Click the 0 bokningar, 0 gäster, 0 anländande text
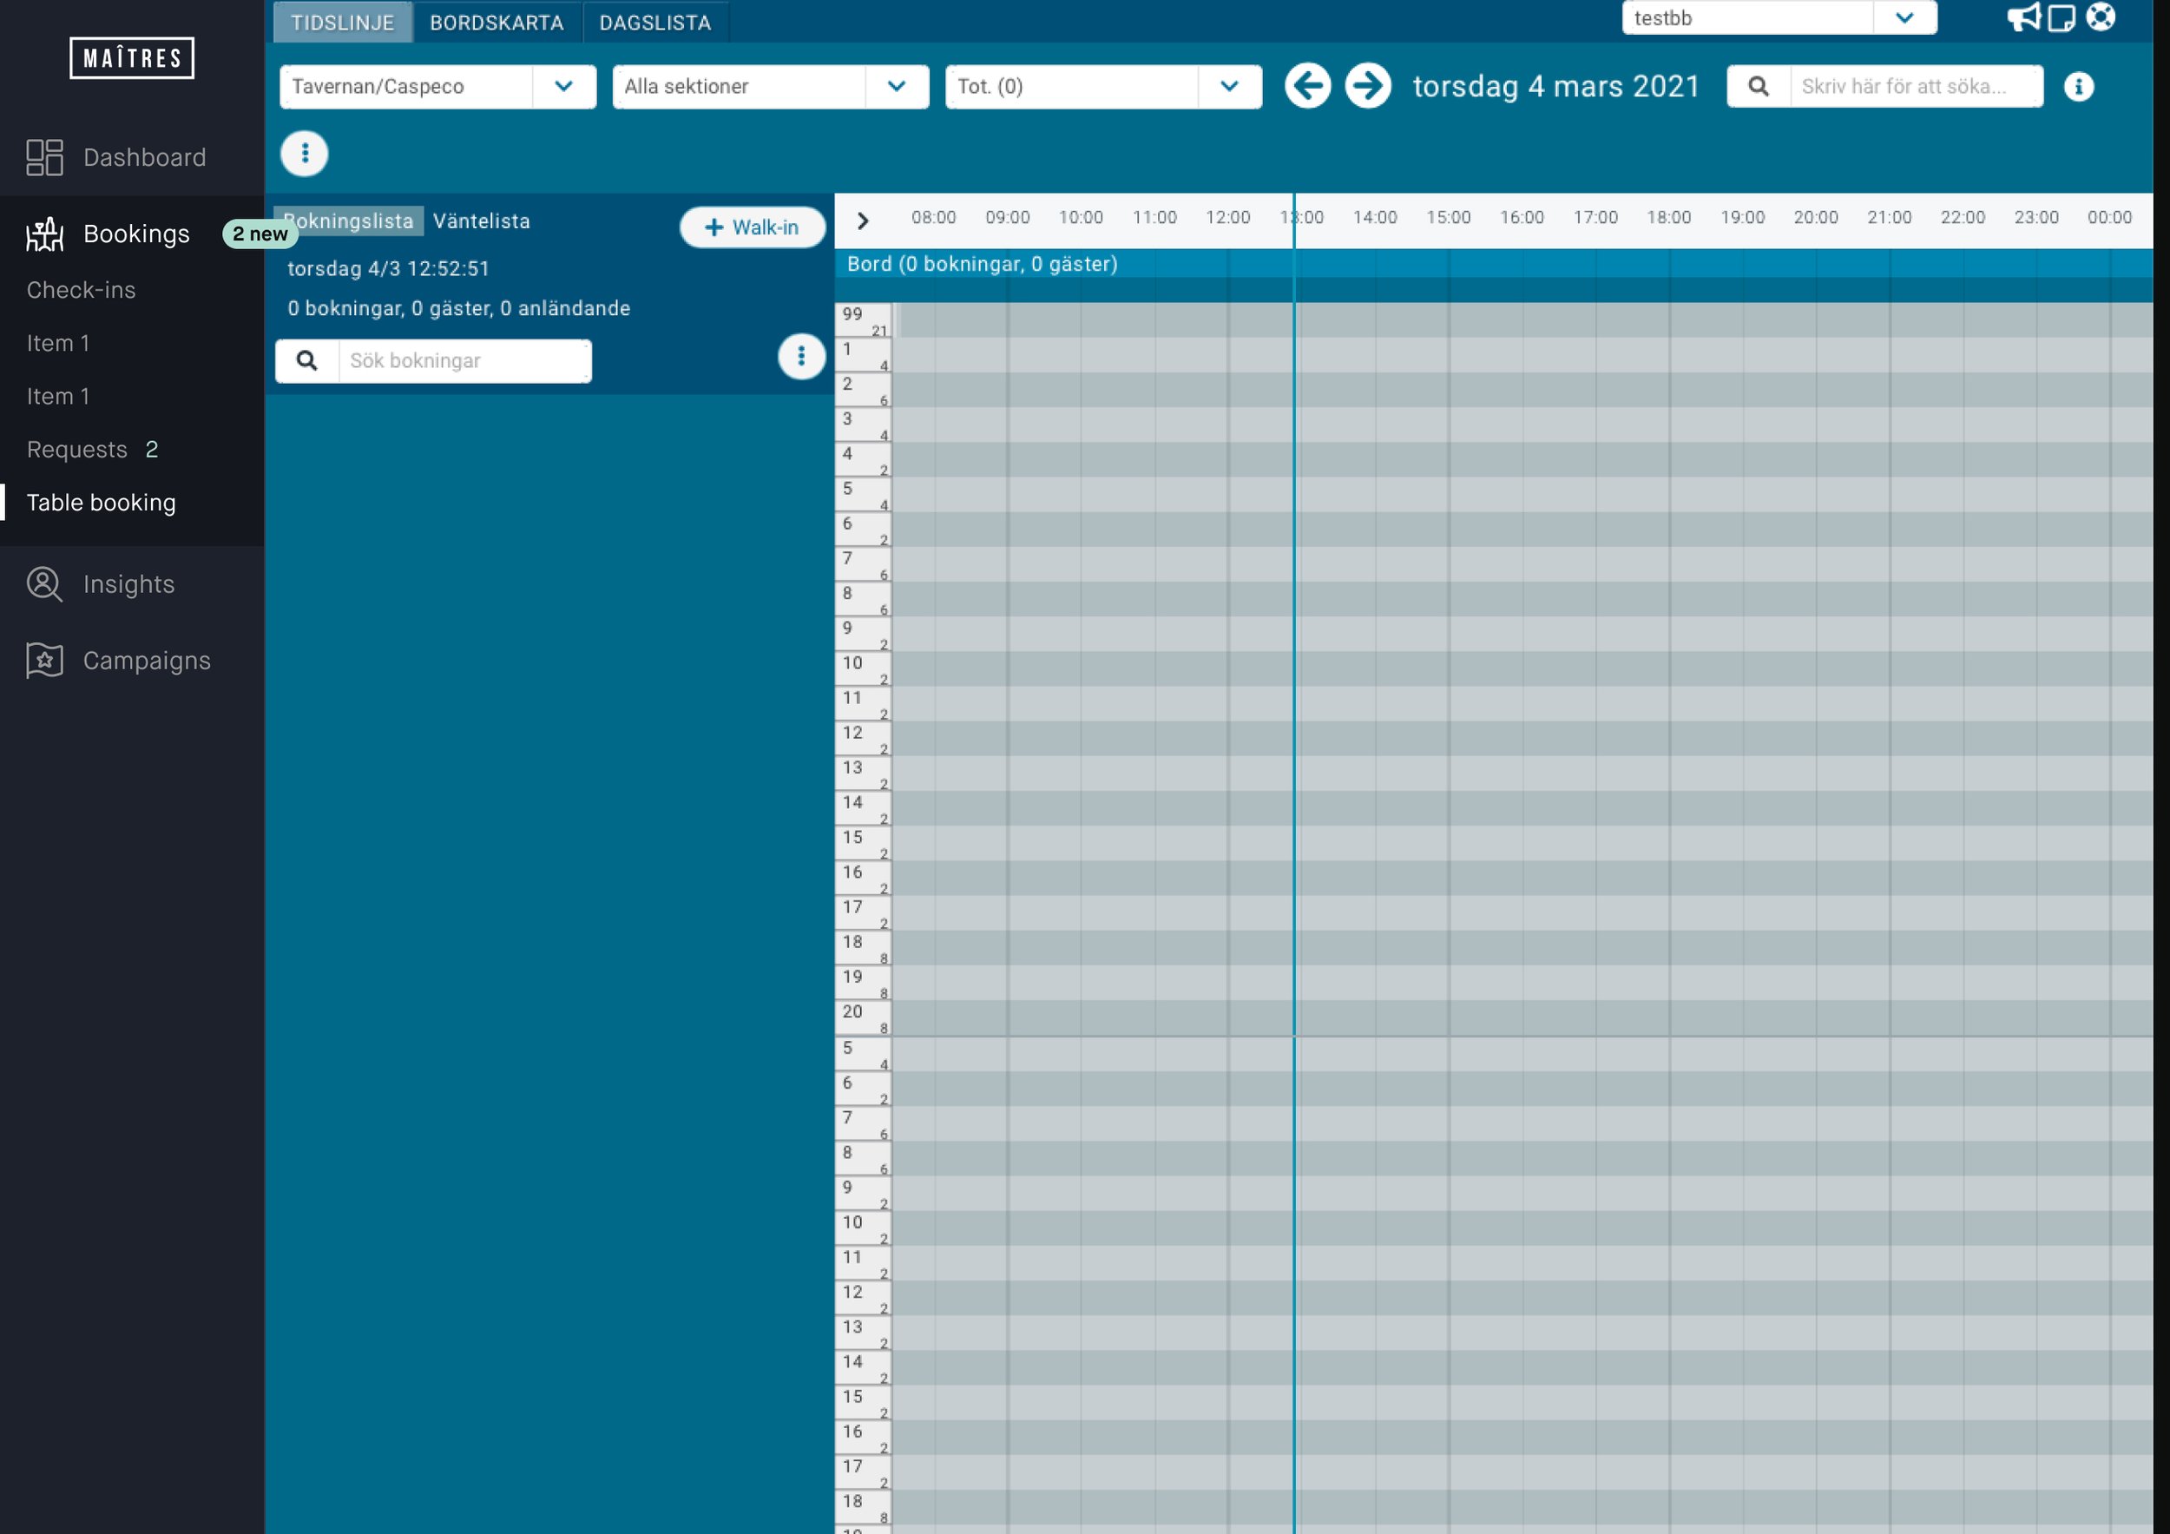Viewport: 2170px width, 1534px height. pyautogui.click(x=458, y=308)
